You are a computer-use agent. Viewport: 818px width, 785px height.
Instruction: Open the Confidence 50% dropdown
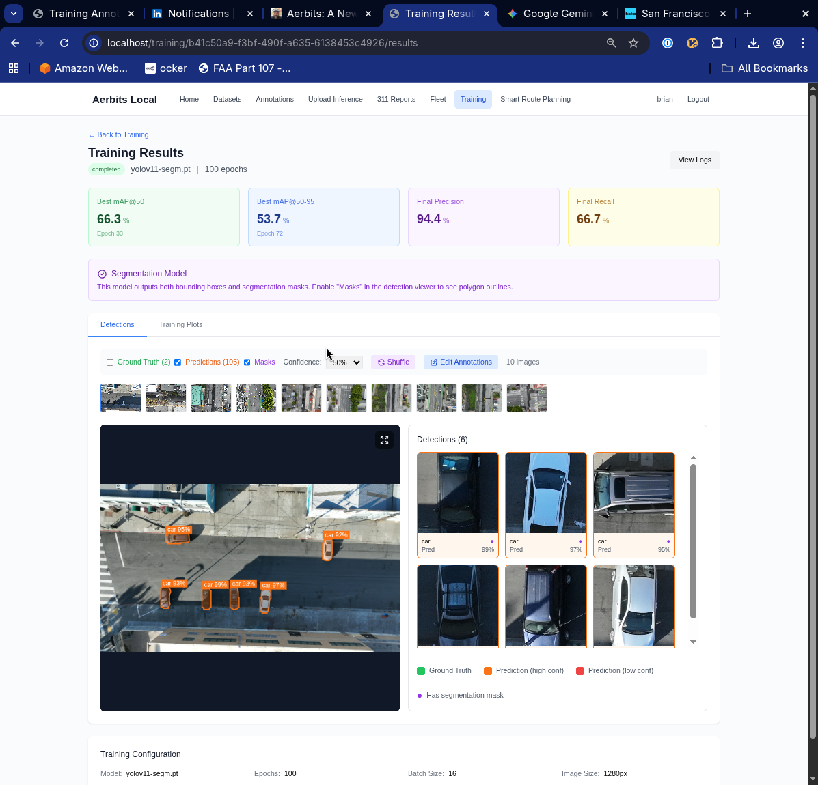click(344, 362)
